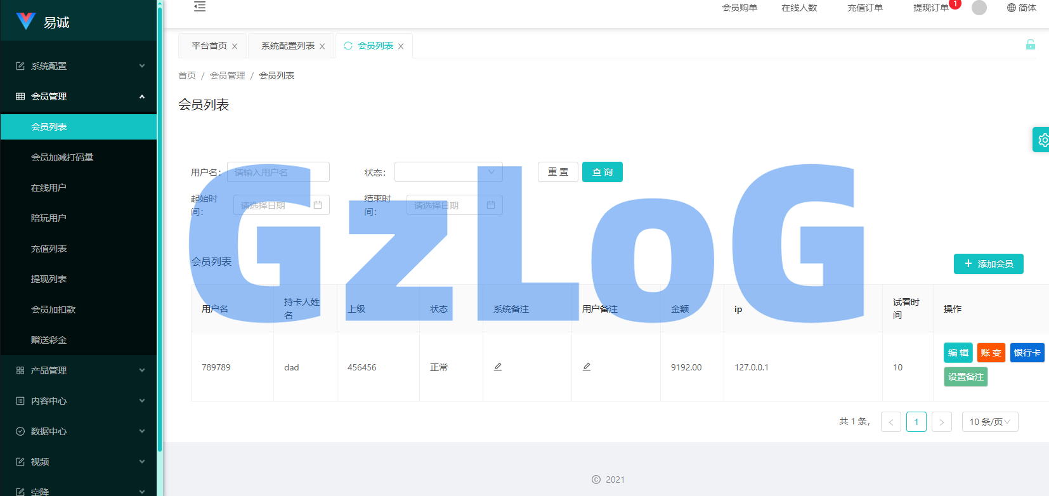Open the settings gear drawer handle
The height and width of the screenshot is (496, 1049).
coord(1042,140)
